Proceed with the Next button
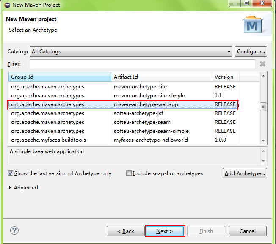 pos(165,231)
